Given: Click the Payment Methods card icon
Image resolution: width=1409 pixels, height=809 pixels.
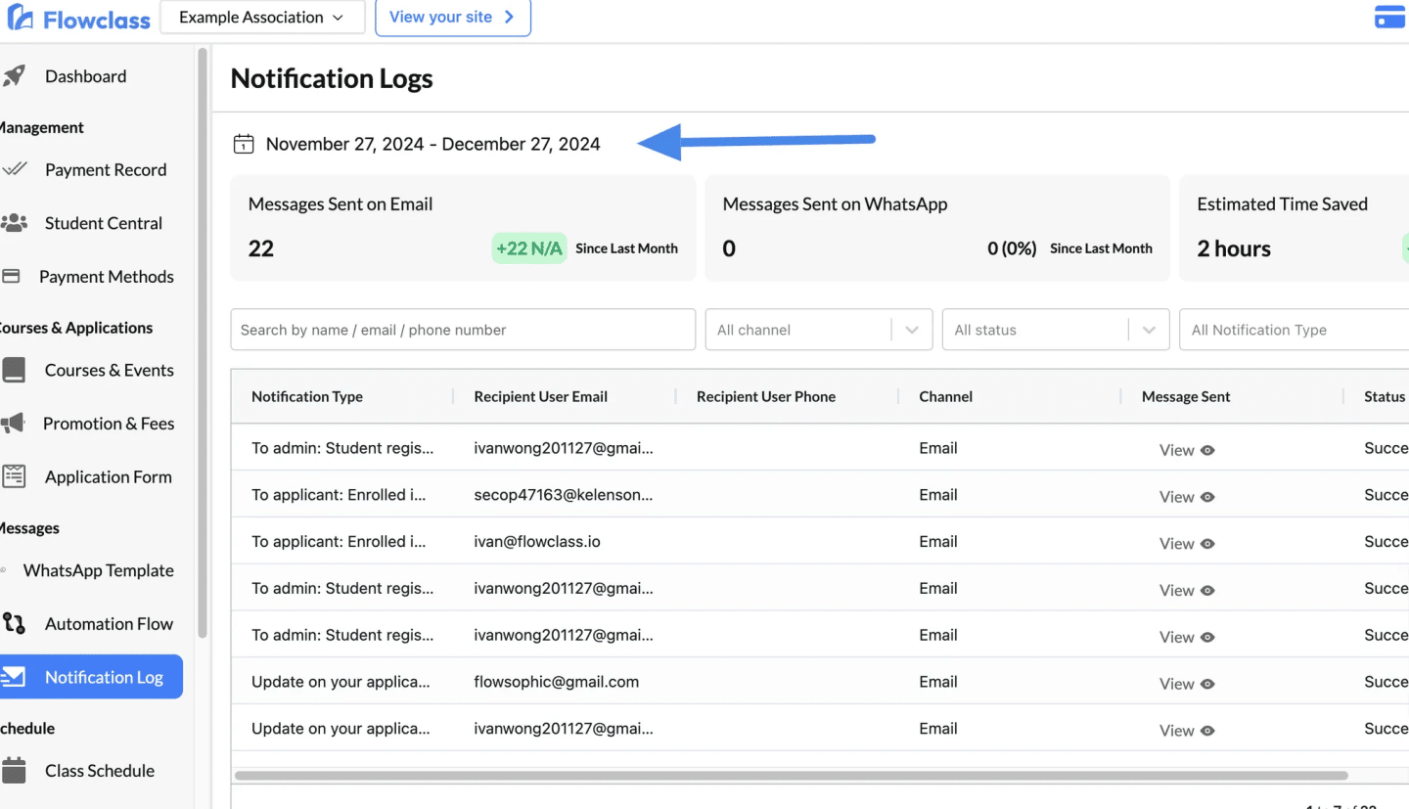Looking at the screenshot, I should point(11,277).
